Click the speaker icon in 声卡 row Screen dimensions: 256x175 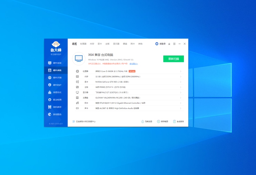77,108
